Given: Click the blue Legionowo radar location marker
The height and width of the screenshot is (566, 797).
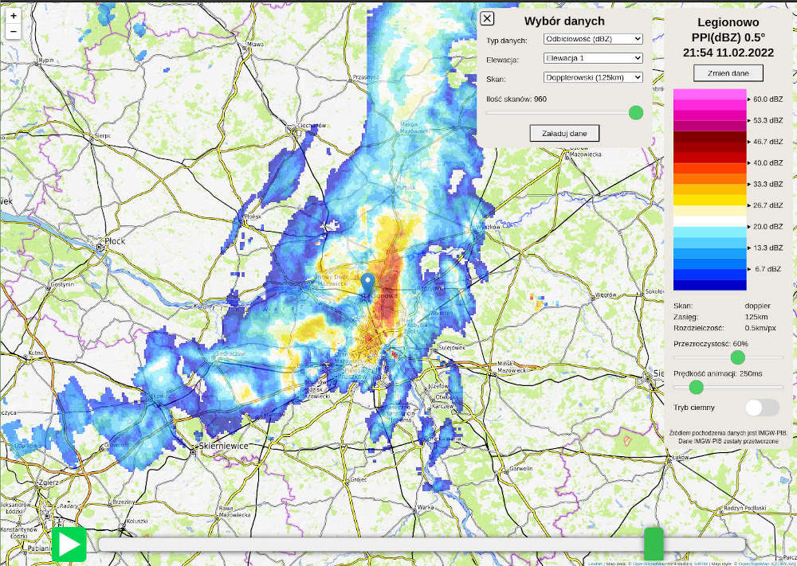Looking at the screenshot, I should pos(367,283).
